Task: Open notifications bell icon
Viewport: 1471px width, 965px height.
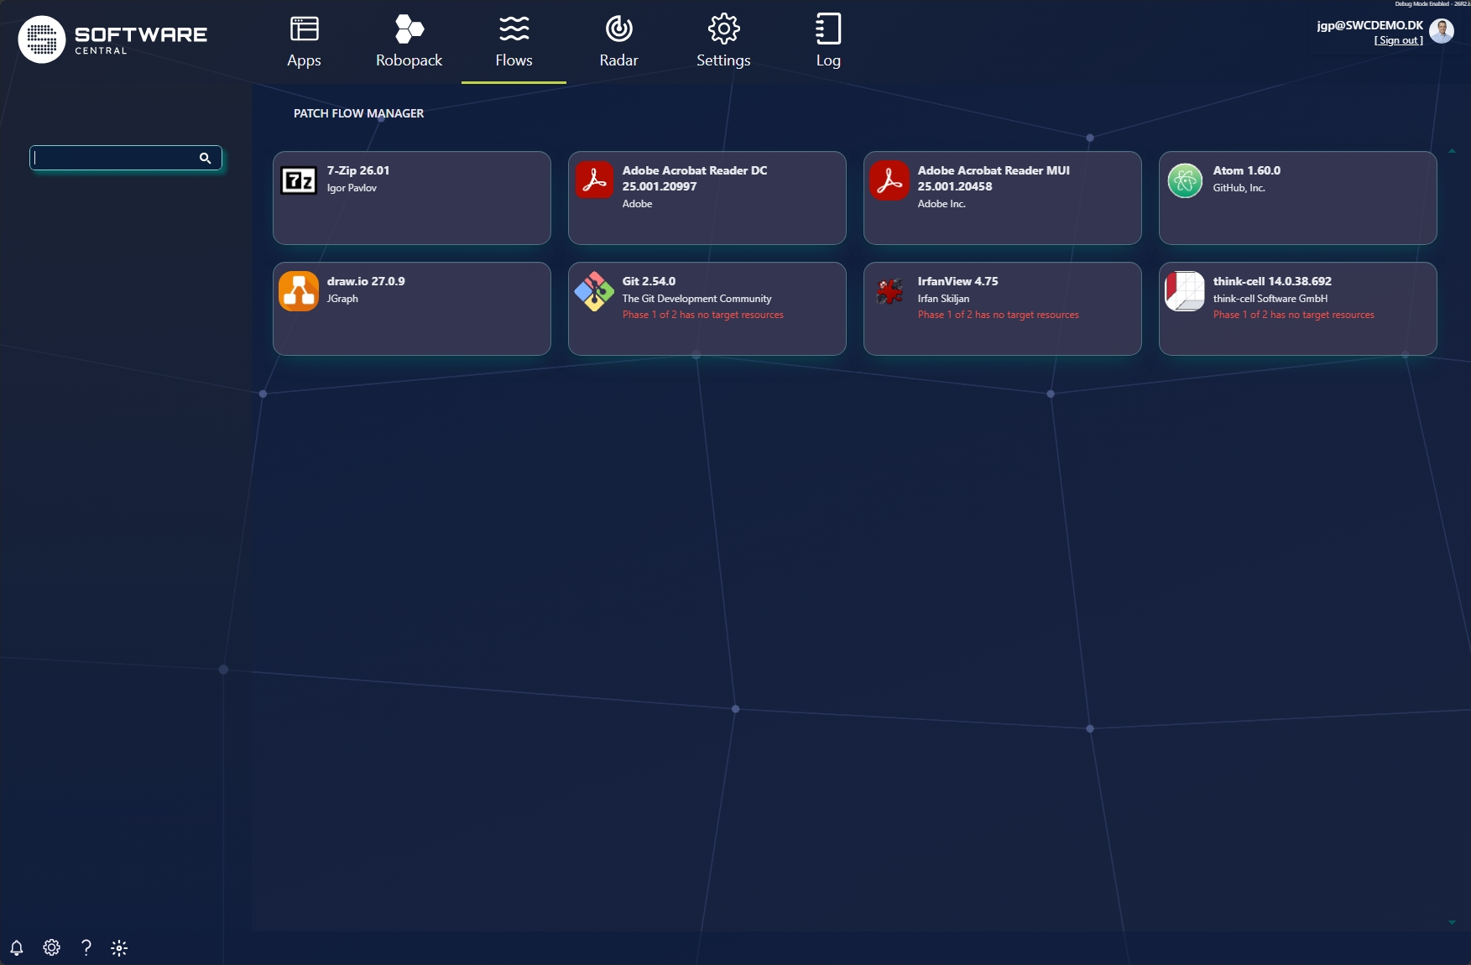Action: click(16, 948)
